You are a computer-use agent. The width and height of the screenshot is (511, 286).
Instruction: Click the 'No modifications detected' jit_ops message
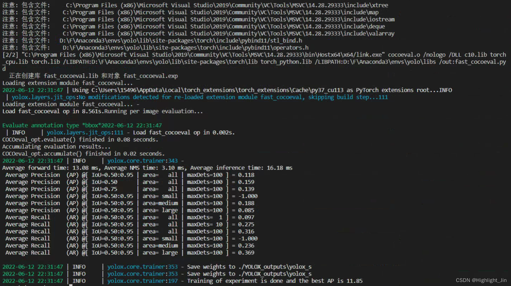(x=200, y=97)
